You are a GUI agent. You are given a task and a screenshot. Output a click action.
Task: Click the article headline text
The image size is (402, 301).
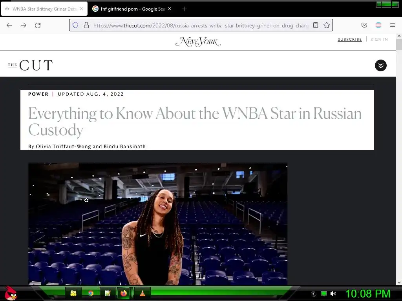coord(195,121)
